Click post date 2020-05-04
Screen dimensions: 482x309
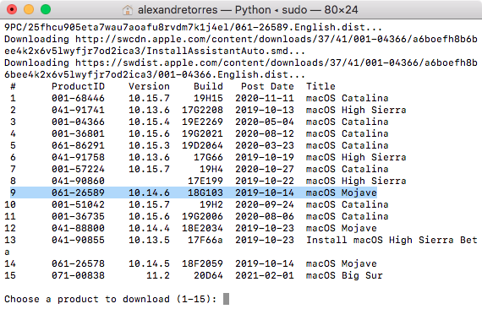[x=265, y=122]
